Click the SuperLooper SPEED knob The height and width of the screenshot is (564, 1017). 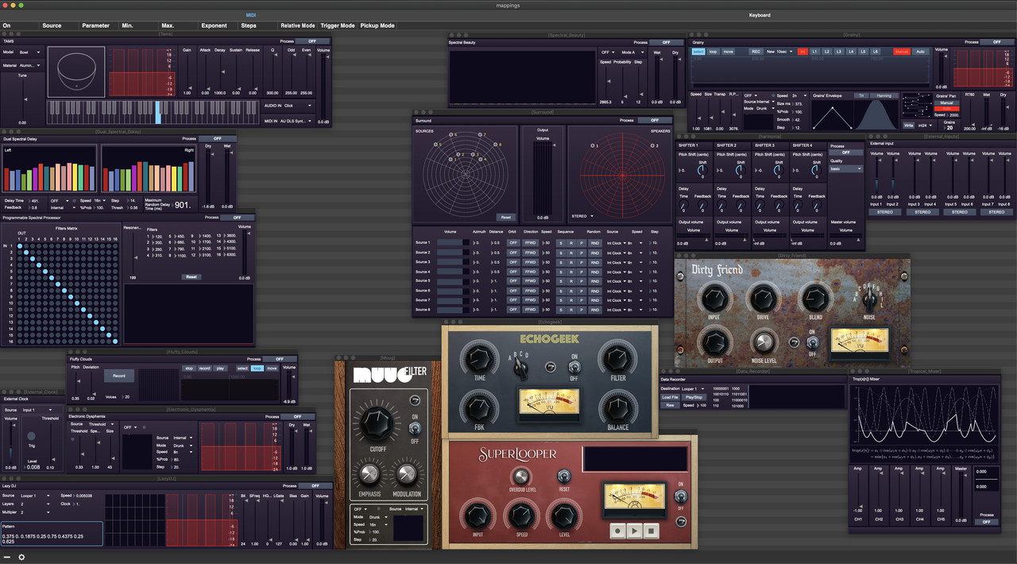pyautogui.click(x=520, y=516)
